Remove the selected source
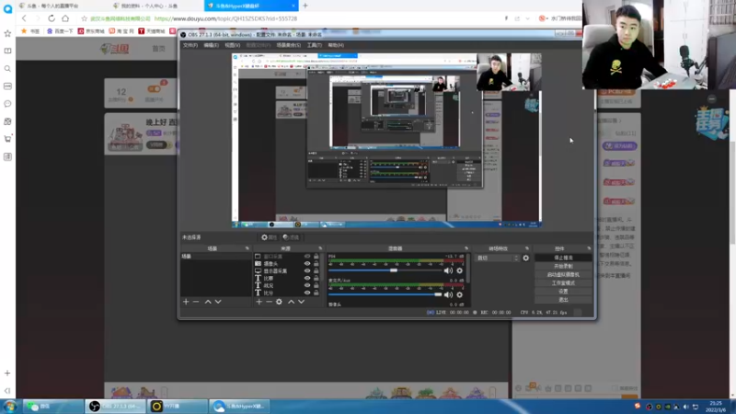Viewport: 736px width, 414px height. pos(269,302)
